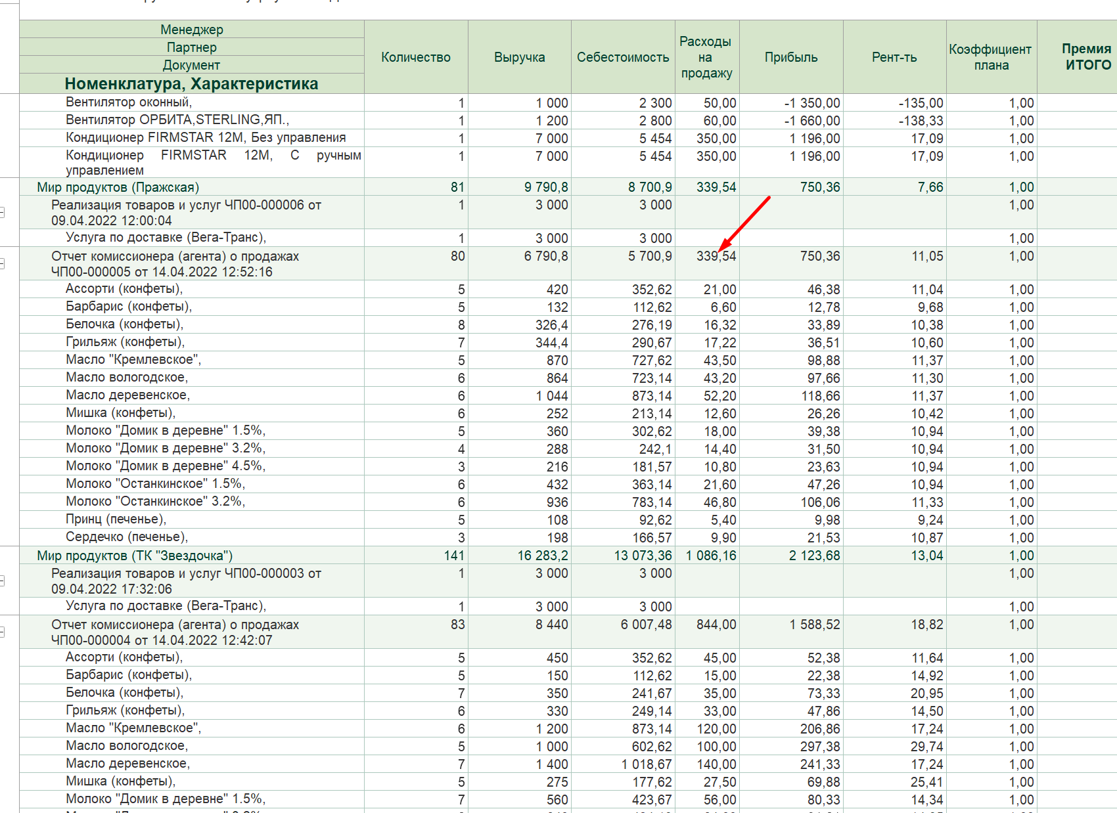Click profit value -1 660,00
Viewport: 1117px width, 813px height.
tap(812, 121)
